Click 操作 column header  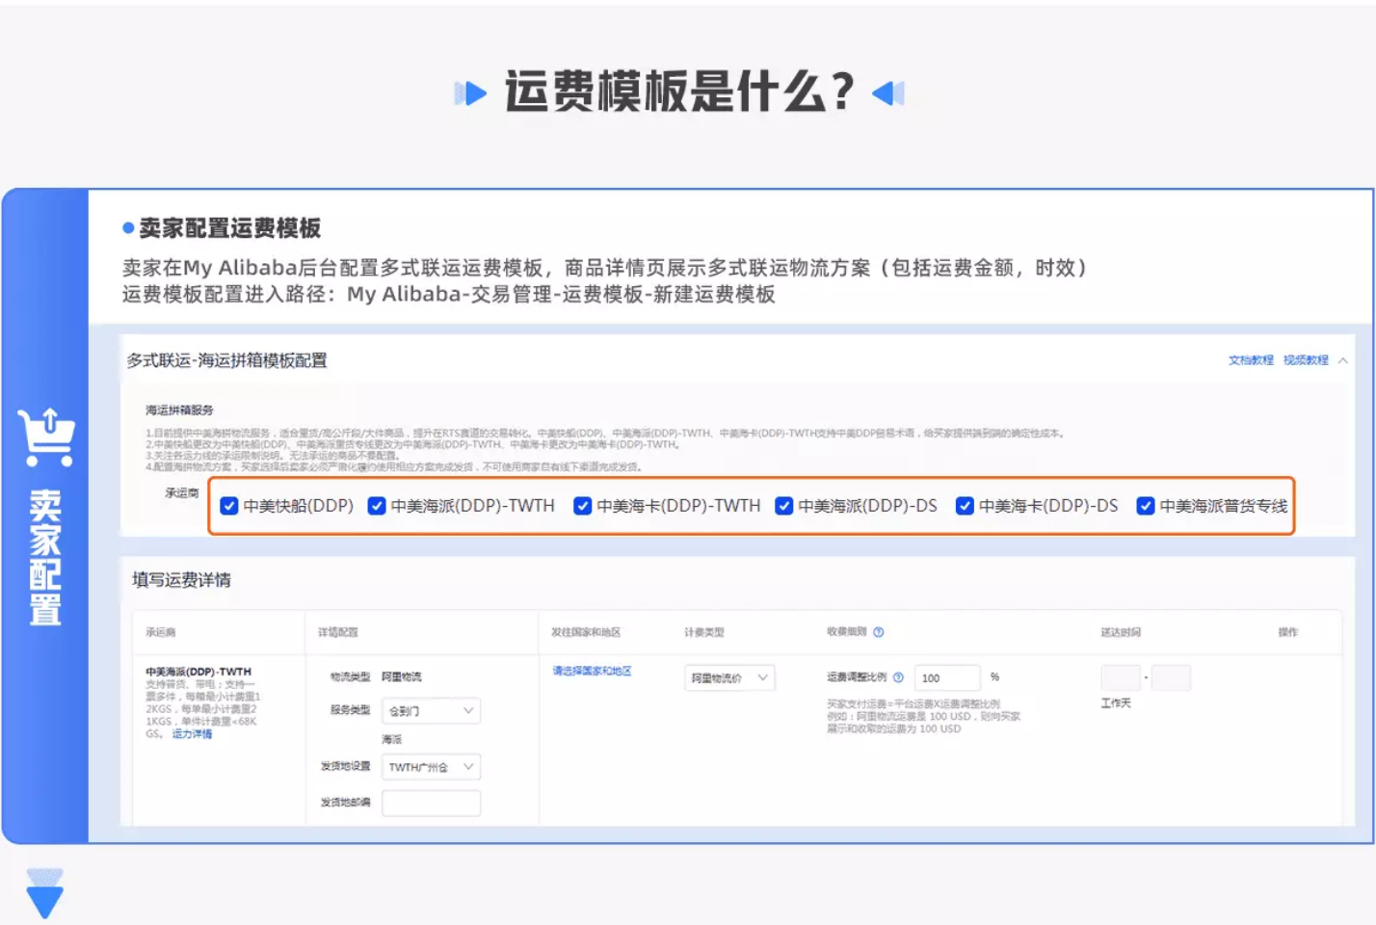point(1288,633)
